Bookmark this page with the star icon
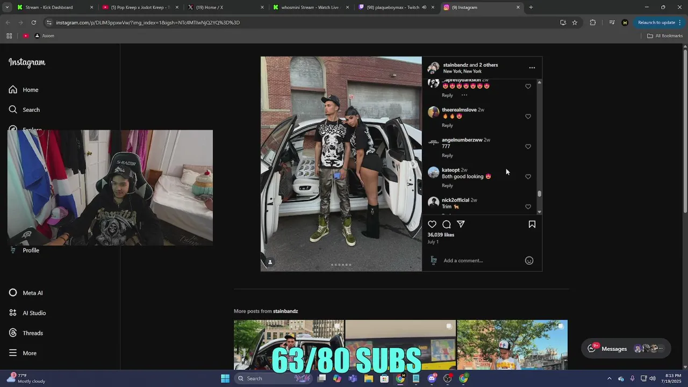Image resolution: width=688 pixels, height=387 pixels. [575, 23]
